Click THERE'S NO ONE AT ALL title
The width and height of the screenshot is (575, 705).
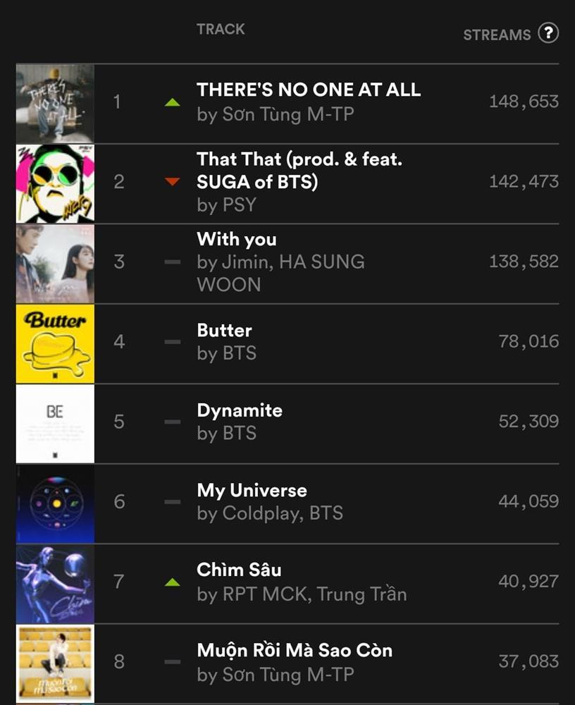click(x=309, y=90)
